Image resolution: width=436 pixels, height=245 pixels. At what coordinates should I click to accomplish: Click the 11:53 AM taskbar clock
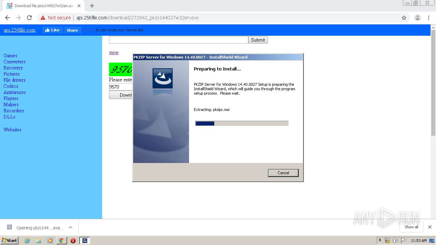419,241
